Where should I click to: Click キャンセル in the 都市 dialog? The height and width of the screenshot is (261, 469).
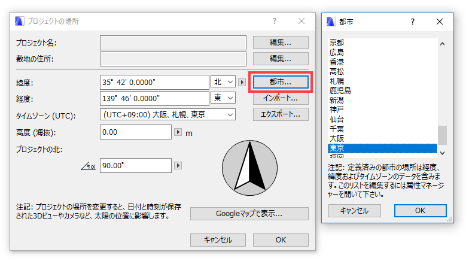354,211
